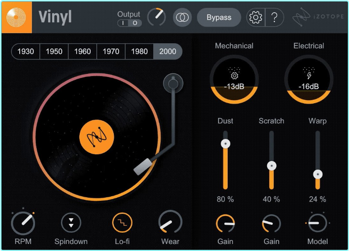Open help with the question mark icon
This screenshot has width=349, height=251.
click(x=275, y=17)
